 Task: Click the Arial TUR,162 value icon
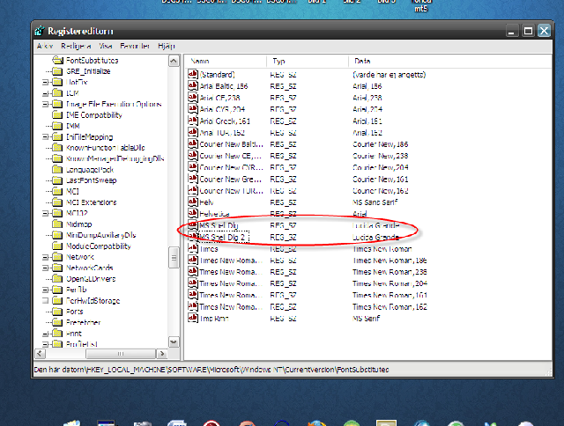coord(193,132)
